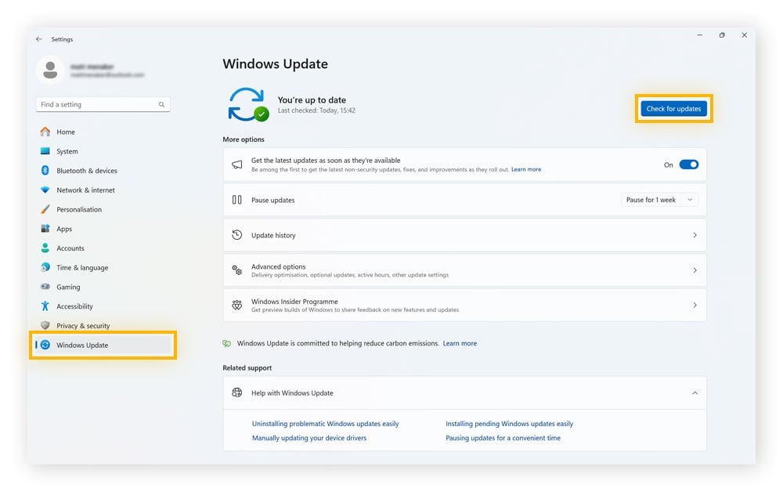This screenshot has width=783, height=492.
Task: Click the Find a setting search box
Action: coord(98,104)
